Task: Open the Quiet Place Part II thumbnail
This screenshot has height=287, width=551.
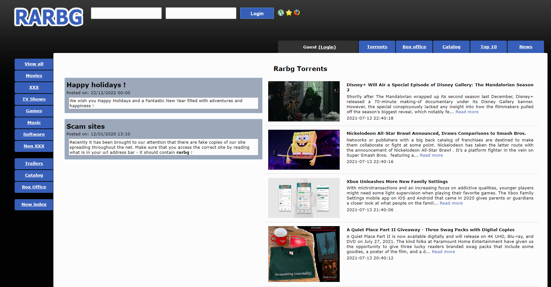Action: [x=304, y=254]
